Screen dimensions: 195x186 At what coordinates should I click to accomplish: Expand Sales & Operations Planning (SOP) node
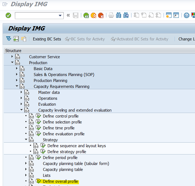click(x=17, y=74)
